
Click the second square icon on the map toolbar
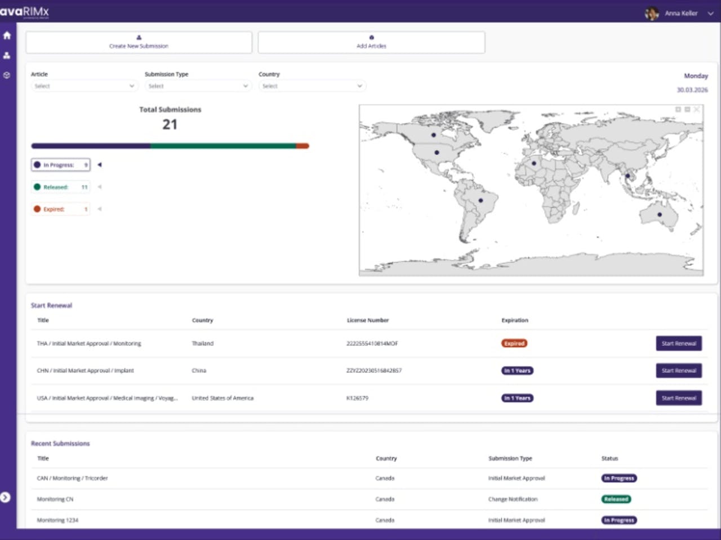coord(687,109)
